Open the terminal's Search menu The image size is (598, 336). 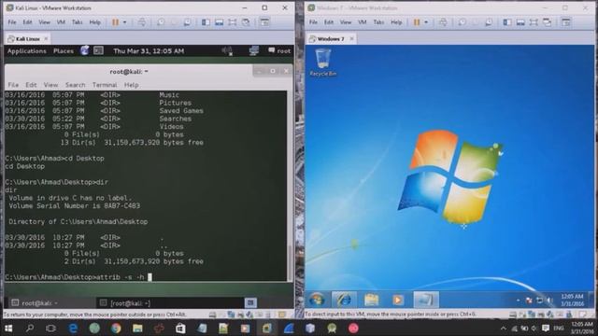pos(75,85)
